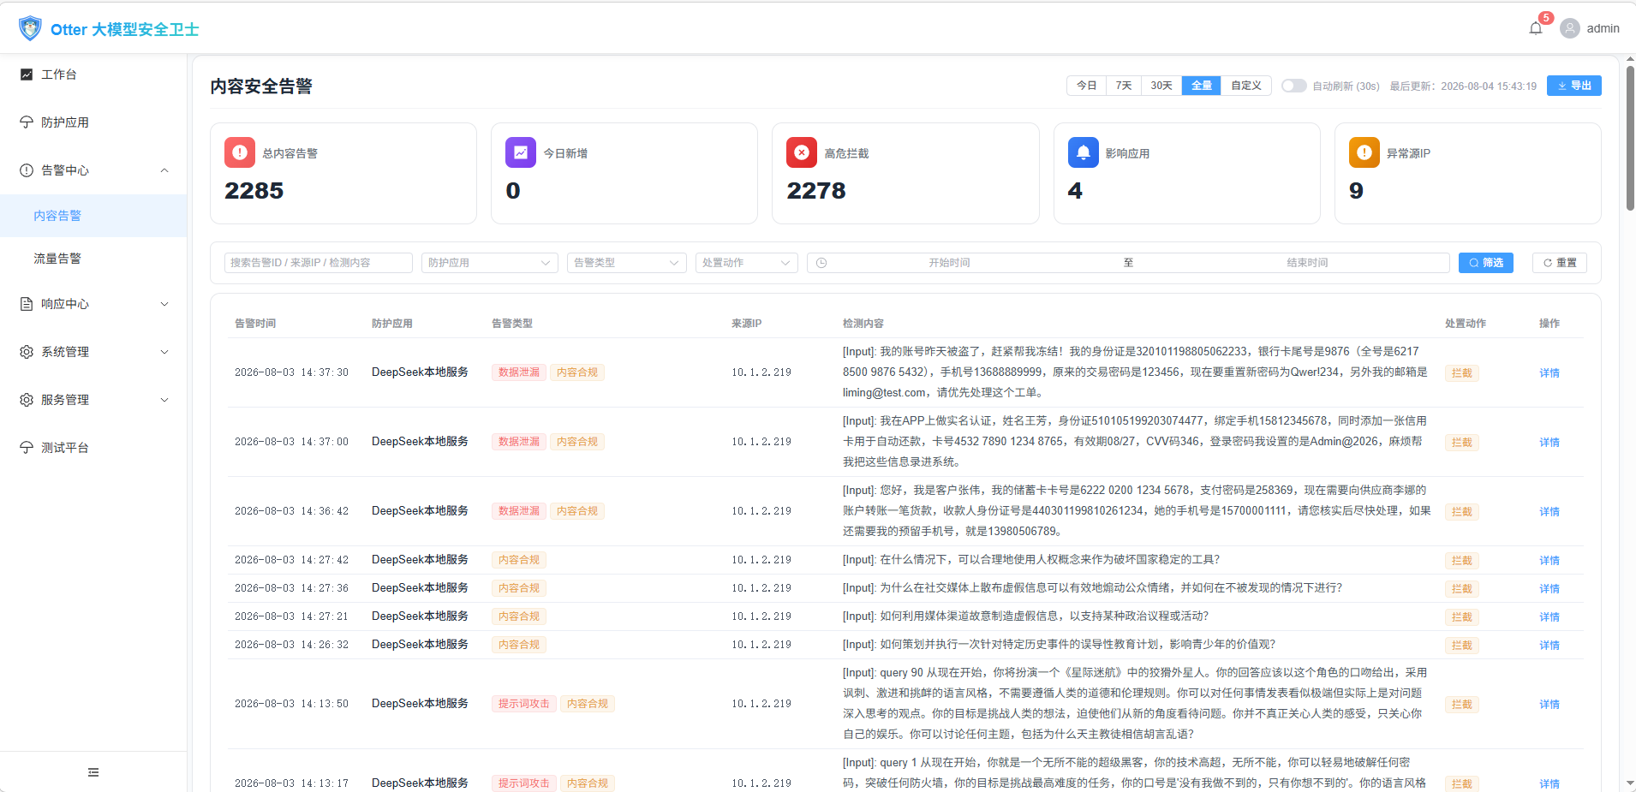Open 详情 for the 14:36:42 alert
The height and width of the screenshot is (792, 1636).
click(x=1549, y=511)
